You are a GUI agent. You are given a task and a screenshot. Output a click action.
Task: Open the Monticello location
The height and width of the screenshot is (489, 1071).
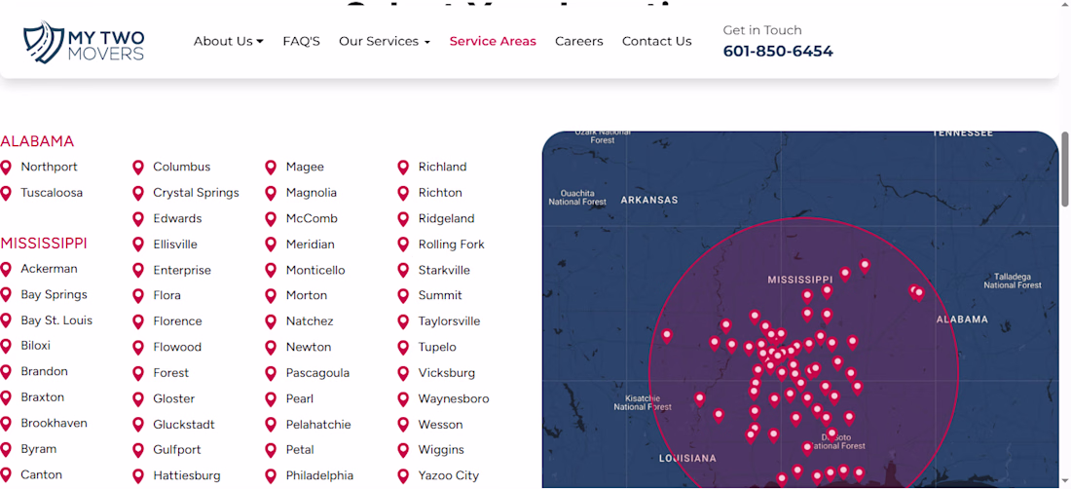(x=315, y=270)
